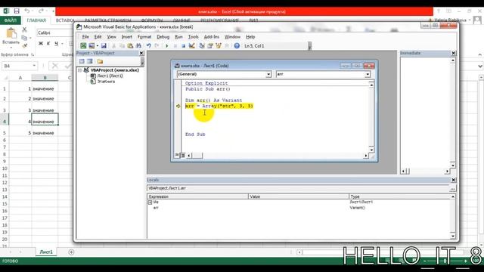Open the Run menu in VBA editor
The width and height of the screenshot is (484, 272).
pos(178,37)
